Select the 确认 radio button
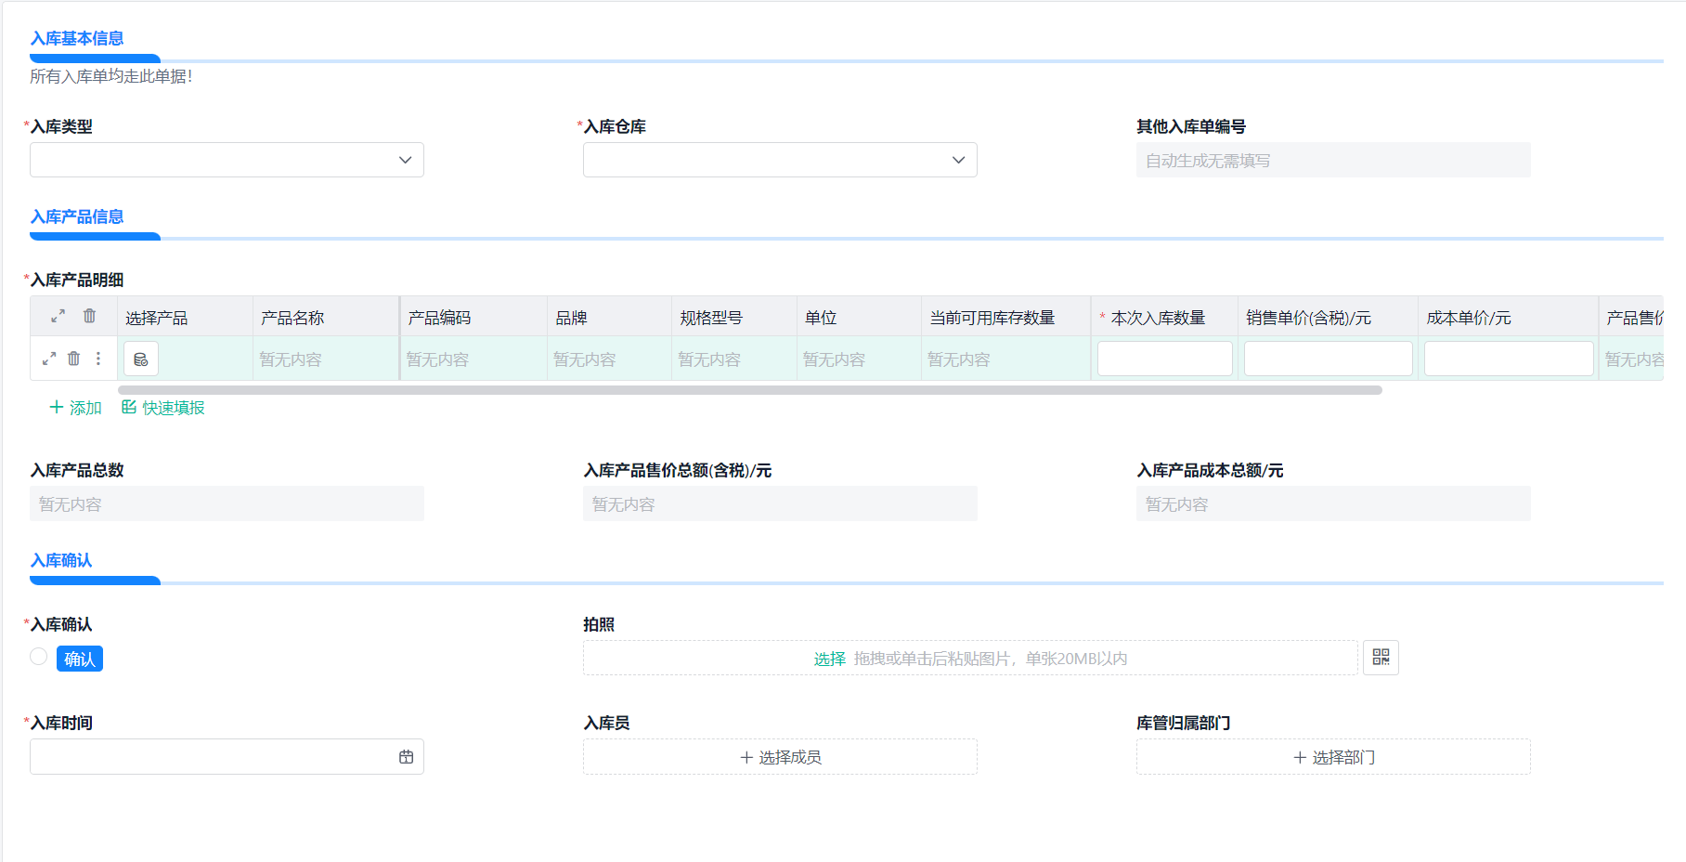This screenshot has height=862, width=1686. [39, 657]
